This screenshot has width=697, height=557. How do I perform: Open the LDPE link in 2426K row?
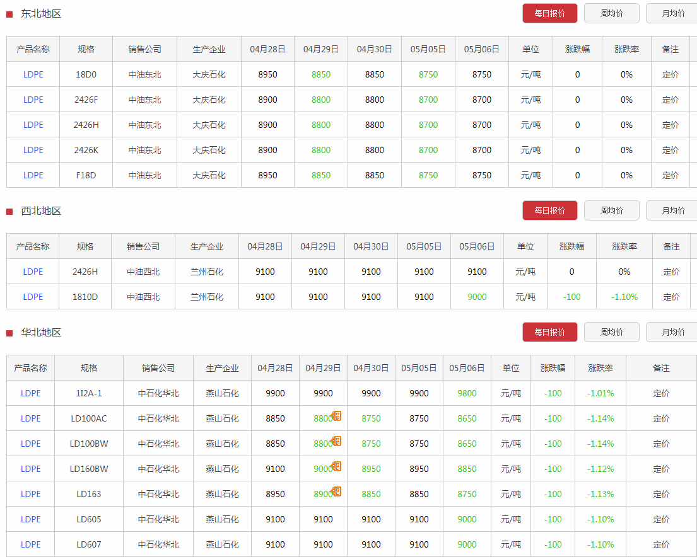pos(33,150)
